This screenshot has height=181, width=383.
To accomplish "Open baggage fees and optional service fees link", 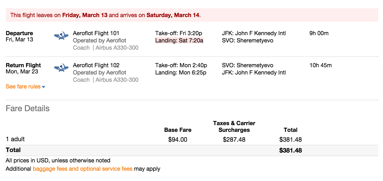I will tap(83, 169).
